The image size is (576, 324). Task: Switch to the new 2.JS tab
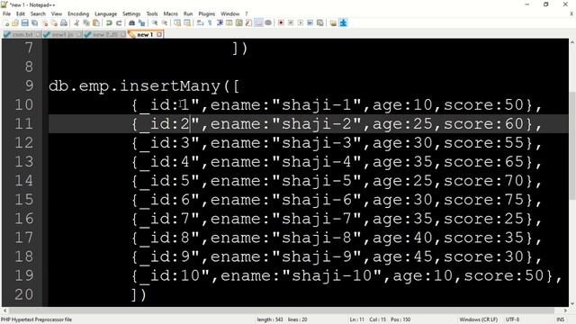click(104, 34)
